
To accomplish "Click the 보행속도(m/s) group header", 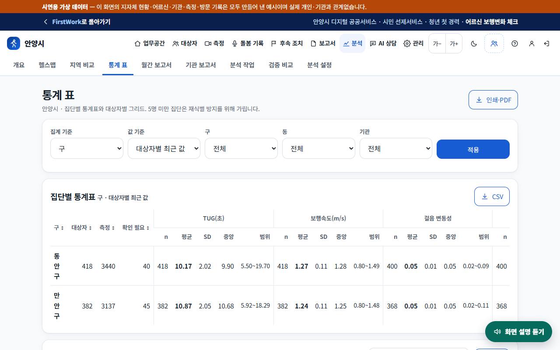I will [x=328, y=218].
